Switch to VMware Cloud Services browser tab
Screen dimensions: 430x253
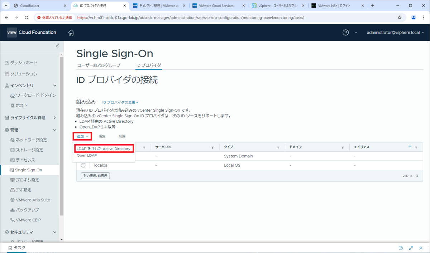coord(218,6)
